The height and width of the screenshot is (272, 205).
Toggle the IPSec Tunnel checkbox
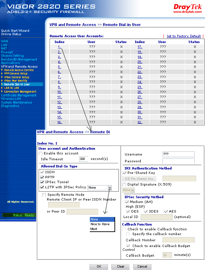[42, 182]
